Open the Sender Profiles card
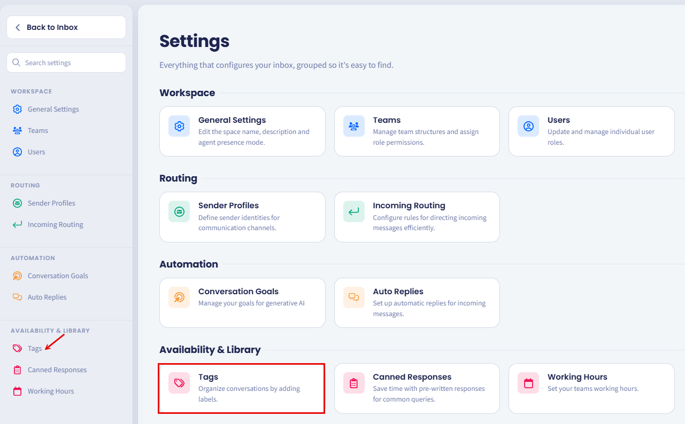The height and width of the screenshot is (424, 685). click(242, 217)
